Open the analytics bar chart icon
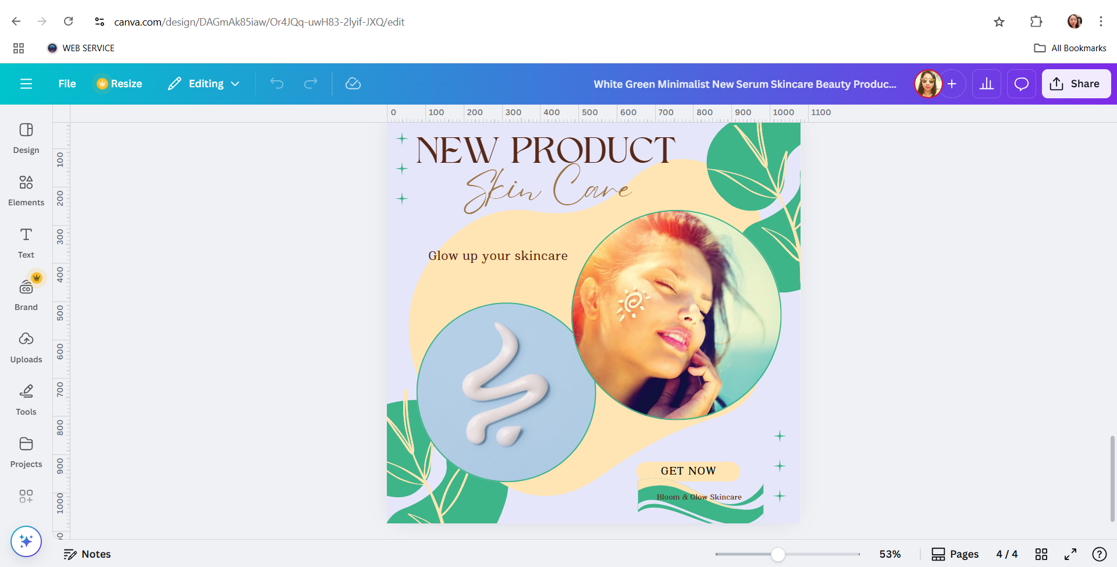 coord(987,84)
